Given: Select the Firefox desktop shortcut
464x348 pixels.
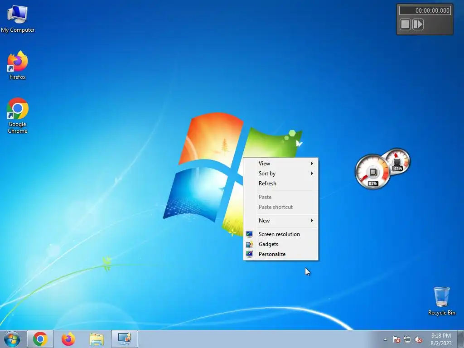Looking at the screenshot, I should pos(18,65).
